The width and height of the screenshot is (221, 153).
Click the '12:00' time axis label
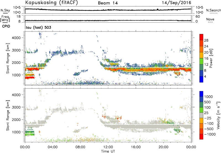[108, 147]
